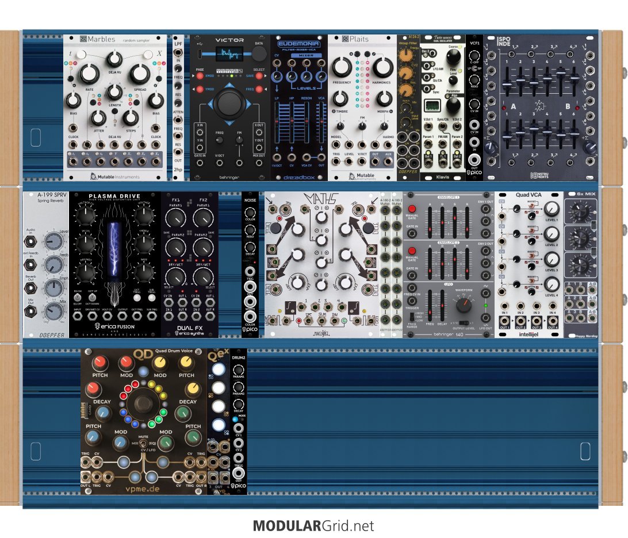Image resolution: width=628 pixels, height=538 pixels.
Task: Push the white X button on Marbles
Action: point(148,54)
